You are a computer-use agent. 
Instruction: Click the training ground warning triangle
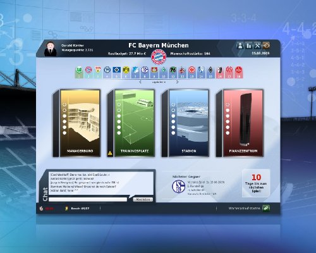[x=110, y=153]
